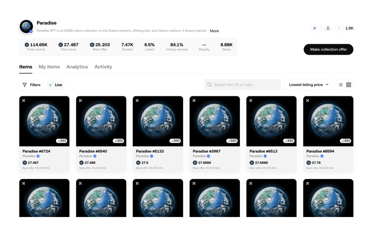
Task: Click rarity rank 889 badge on Paradise #6540
Action: pos(118,141)
